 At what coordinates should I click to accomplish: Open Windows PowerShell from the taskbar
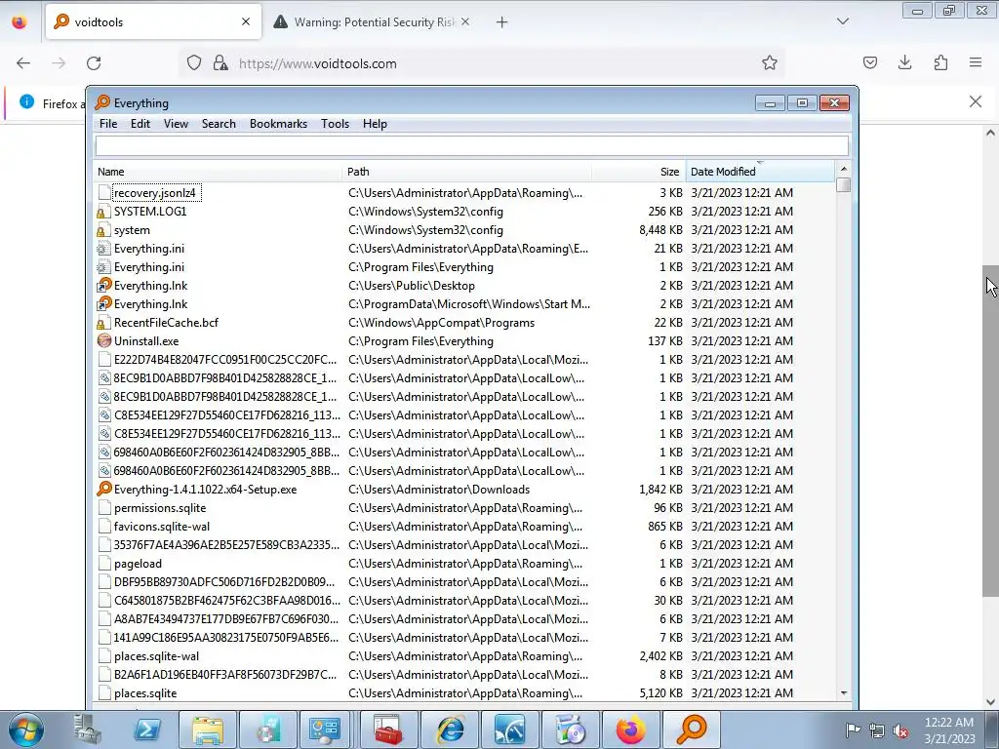[x=147, y=729]
